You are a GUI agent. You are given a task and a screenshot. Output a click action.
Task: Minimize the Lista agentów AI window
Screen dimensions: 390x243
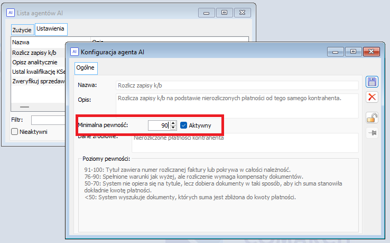pyautogui.click(x=207, y=13)
